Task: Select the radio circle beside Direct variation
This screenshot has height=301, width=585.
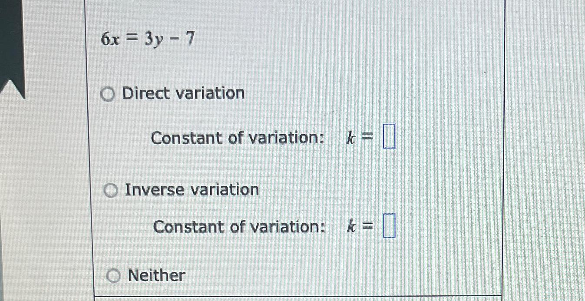Action: [108, 94]
